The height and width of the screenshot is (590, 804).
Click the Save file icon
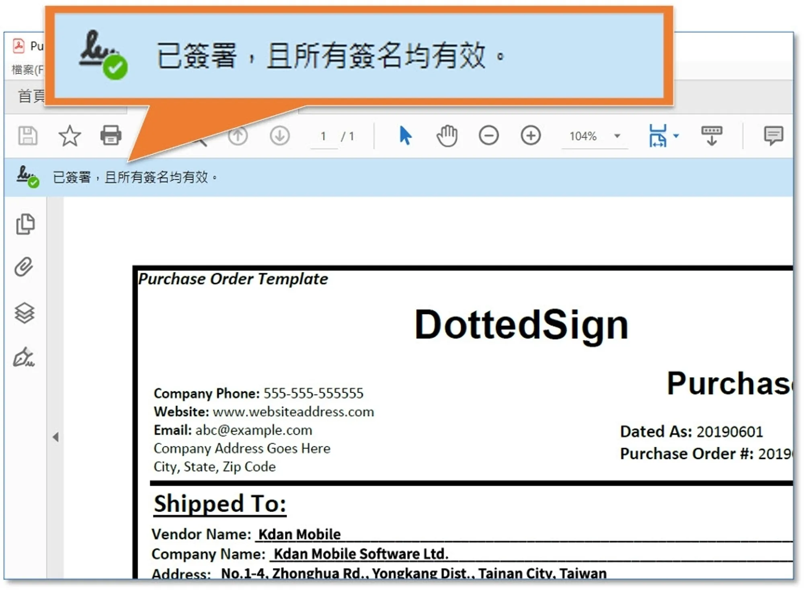28,135
